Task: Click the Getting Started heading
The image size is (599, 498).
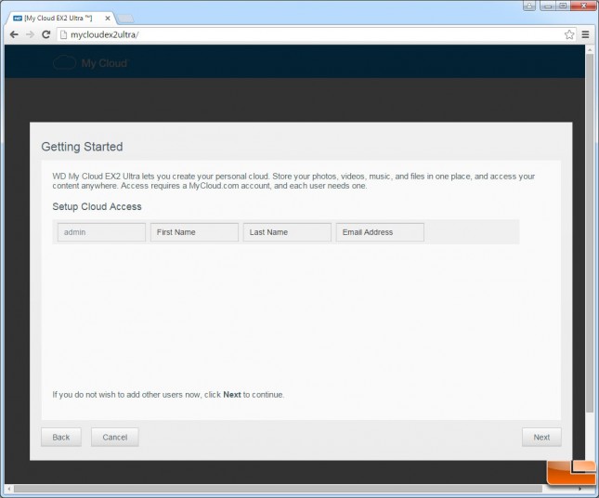Action: tap(82, 147)
